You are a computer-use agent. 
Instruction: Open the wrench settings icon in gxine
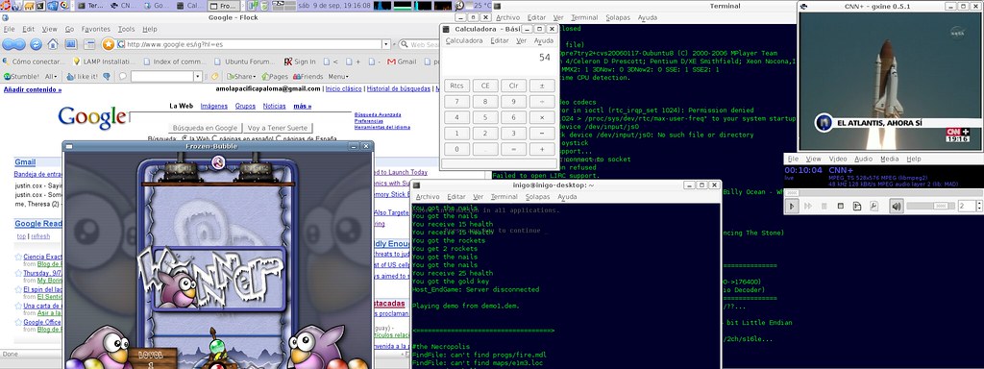[873, 206]
